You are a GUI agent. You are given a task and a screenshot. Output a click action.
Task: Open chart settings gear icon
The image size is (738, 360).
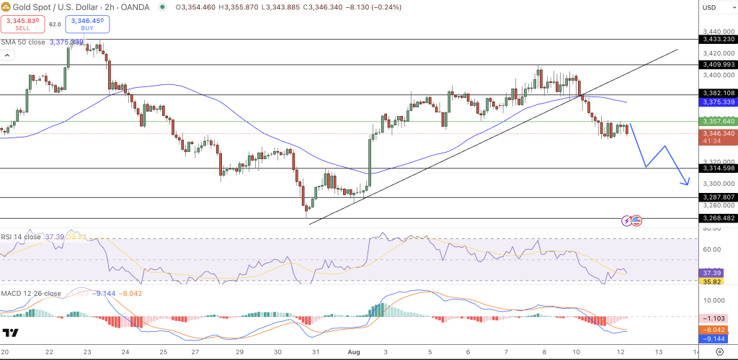719,351
